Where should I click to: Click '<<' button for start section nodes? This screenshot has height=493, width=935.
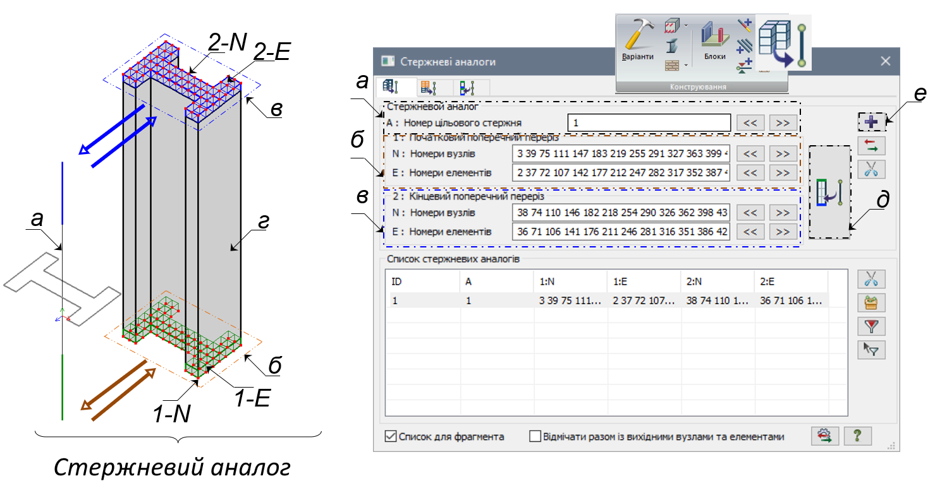[x=750, y=153]
